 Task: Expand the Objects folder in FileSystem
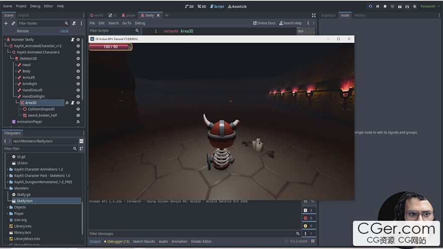pyautogui.click(x=8, y=207)
